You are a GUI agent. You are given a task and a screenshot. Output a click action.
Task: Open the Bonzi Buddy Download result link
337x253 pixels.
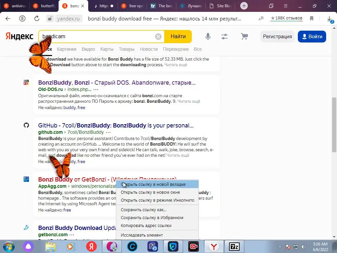[77, 228]
